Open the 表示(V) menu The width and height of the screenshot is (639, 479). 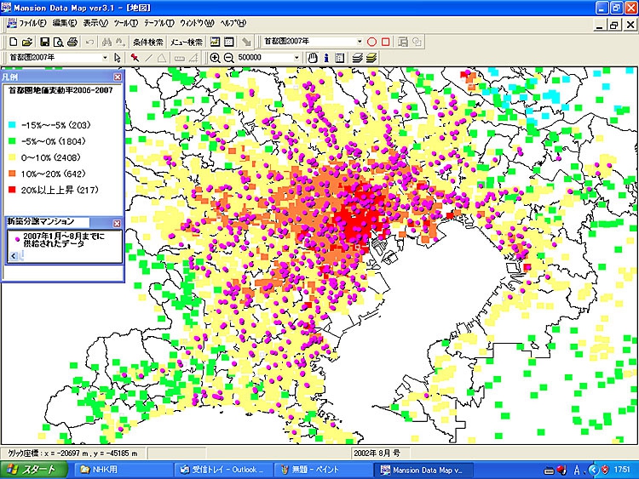(95, 23)
